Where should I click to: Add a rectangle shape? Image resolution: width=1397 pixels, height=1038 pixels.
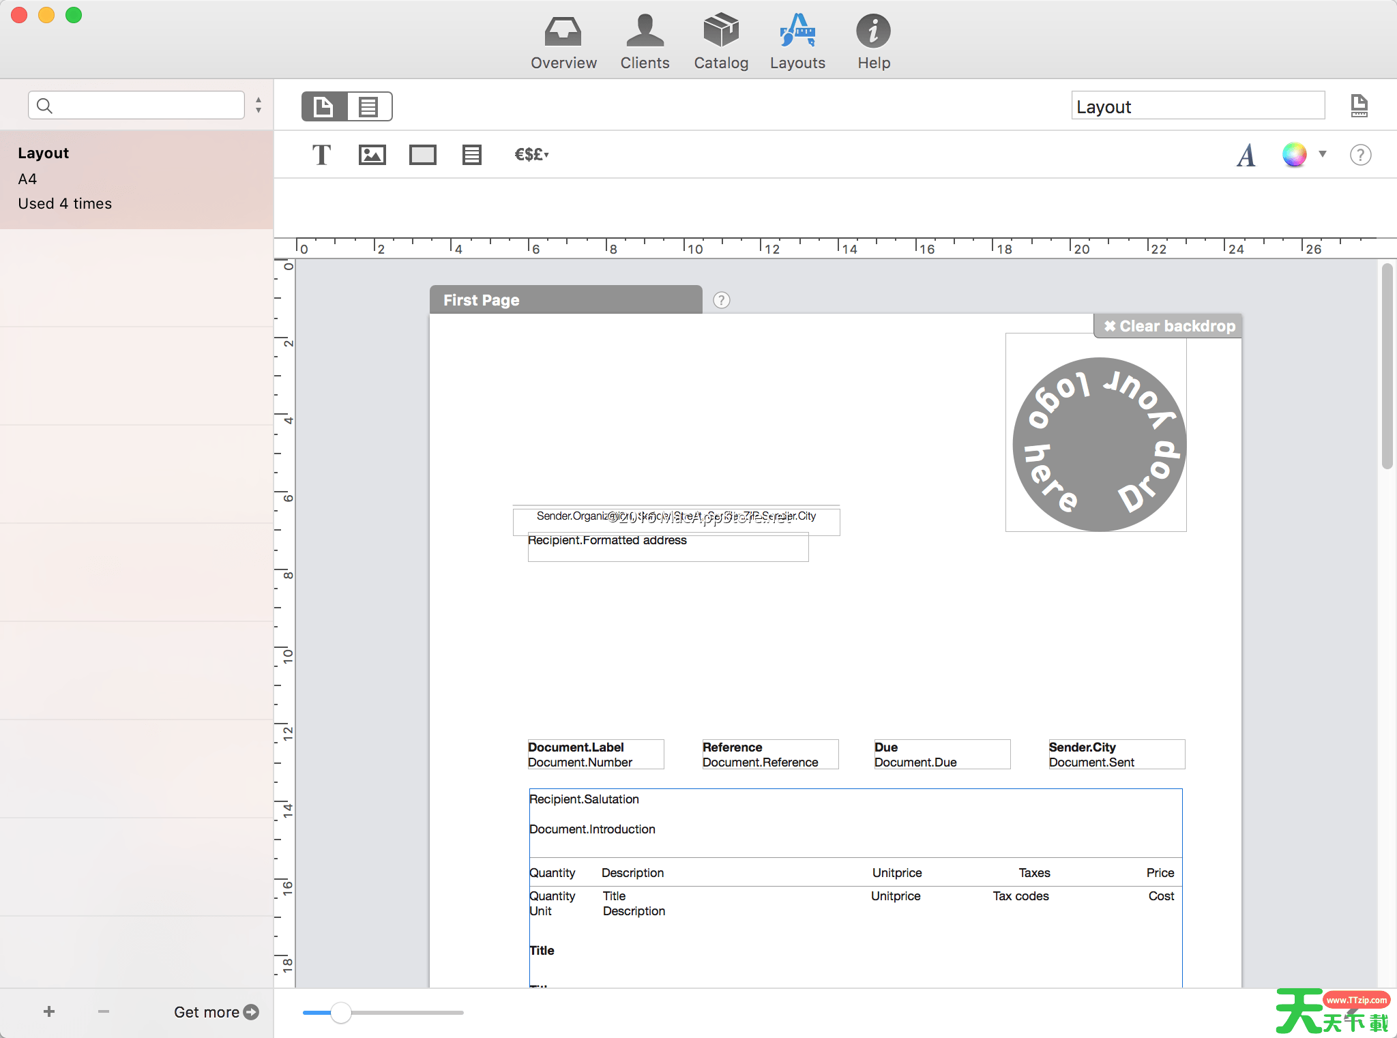[422, 155]
